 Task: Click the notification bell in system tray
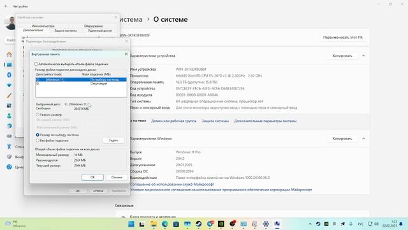tap(401, 224)
